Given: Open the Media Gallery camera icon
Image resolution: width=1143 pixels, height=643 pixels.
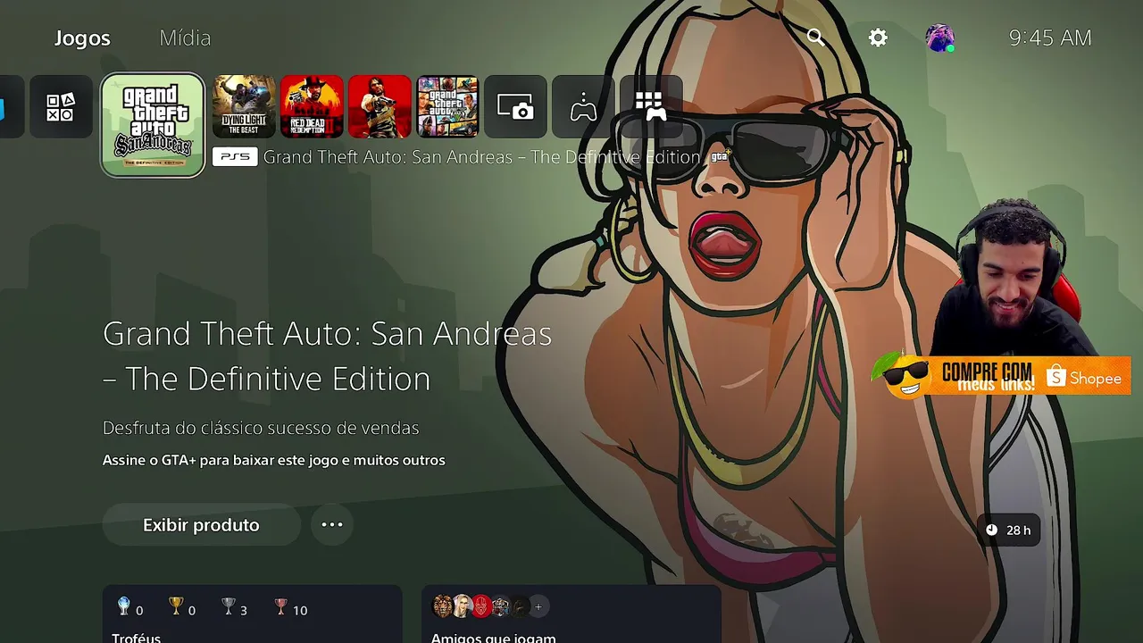Looking at the screenshot, I should (x=515, y=107).
